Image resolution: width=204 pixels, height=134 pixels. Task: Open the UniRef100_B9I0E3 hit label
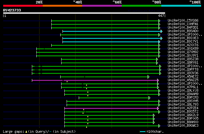point(183,38)
